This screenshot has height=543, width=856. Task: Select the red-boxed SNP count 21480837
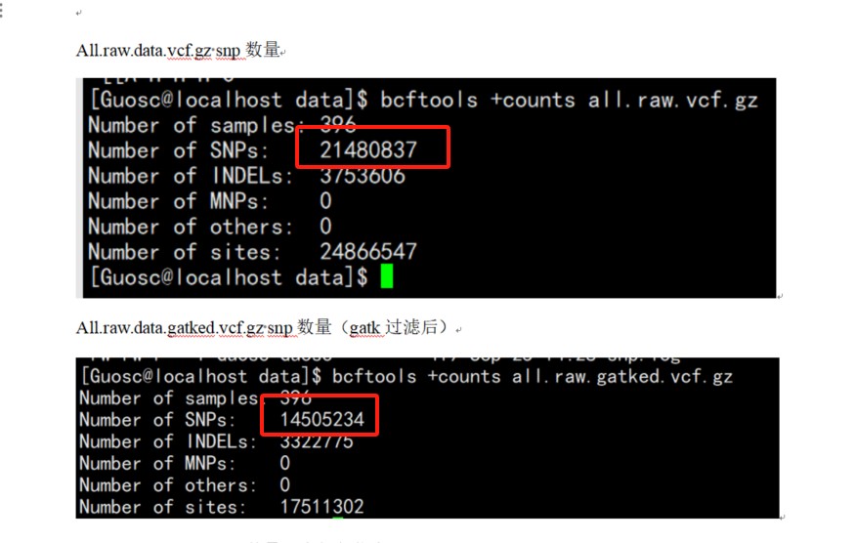pos(368,150)
